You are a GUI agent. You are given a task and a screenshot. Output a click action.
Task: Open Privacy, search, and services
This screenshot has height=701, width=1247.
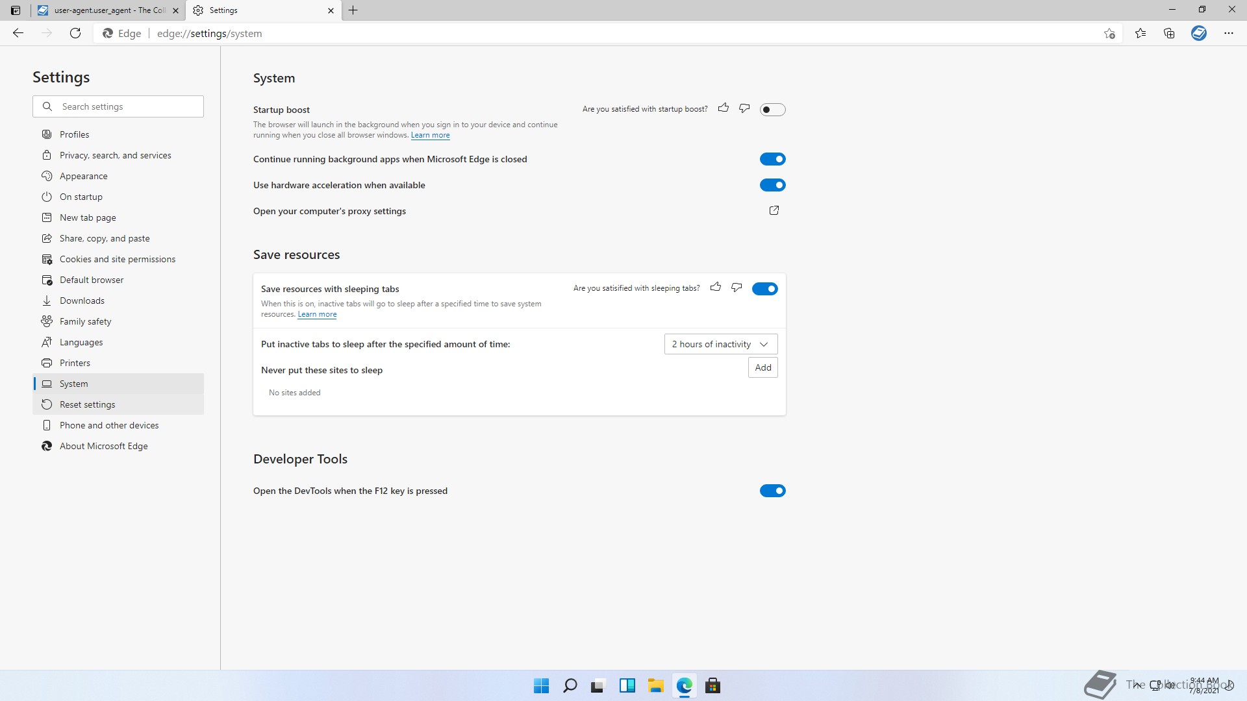click(118, 155)
